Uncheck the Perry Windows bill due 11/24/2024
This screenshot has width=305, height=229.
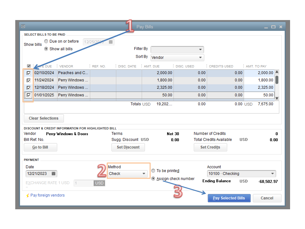pyautogui.click(x=29, y=80)
